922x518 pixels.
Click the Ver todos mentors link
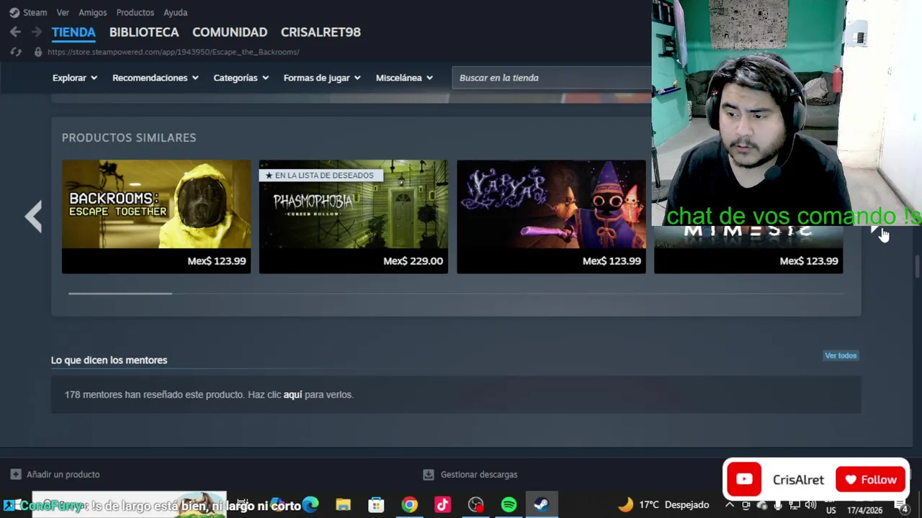tap(841, 355)
